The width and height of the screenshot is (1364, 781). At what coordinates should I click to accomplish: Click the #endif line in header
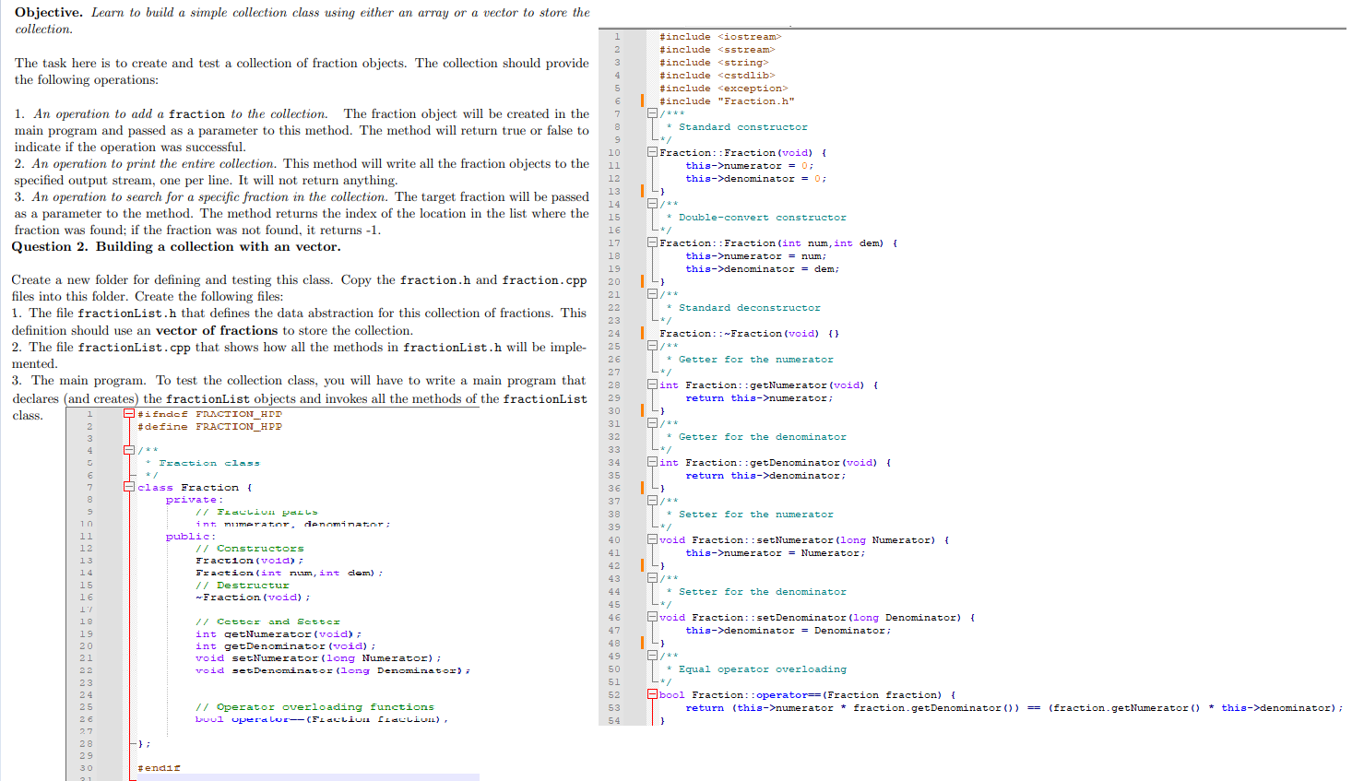pos(160,768)
